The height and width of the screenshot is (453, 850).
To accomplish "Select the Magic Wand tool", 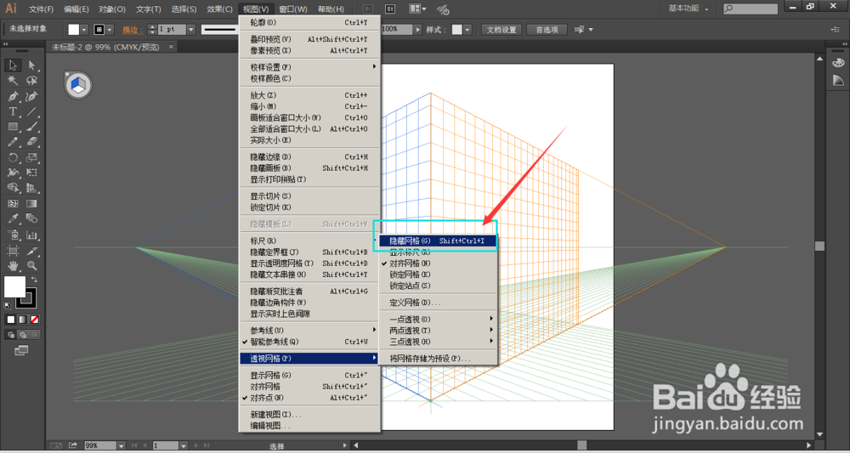I will pos(13,81).
